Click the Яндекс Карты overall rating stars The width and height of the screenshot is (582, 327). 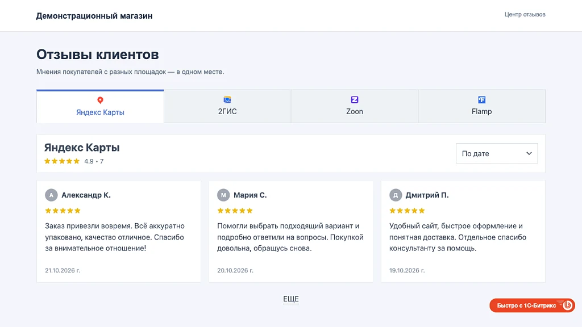pyautogui.click(x=62, y=161)
